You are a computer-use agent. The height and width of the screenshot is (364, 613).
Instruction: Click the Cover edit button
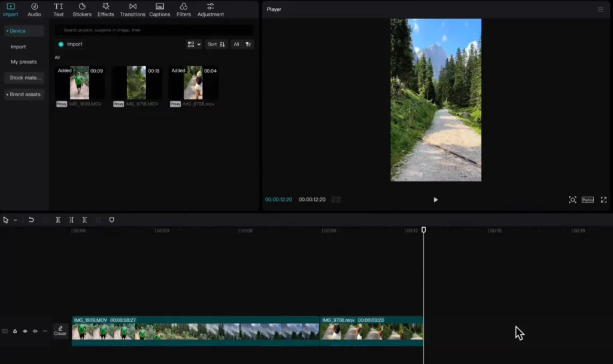[60, 331]
